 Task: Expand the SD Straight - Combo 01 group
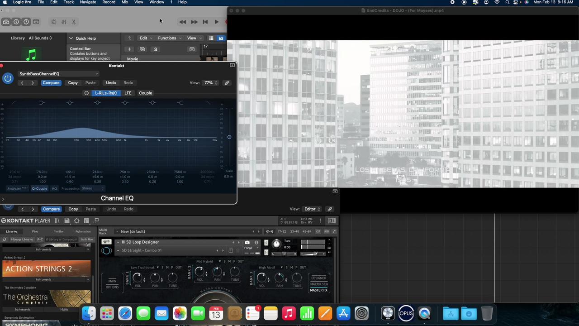pos(118,250)
